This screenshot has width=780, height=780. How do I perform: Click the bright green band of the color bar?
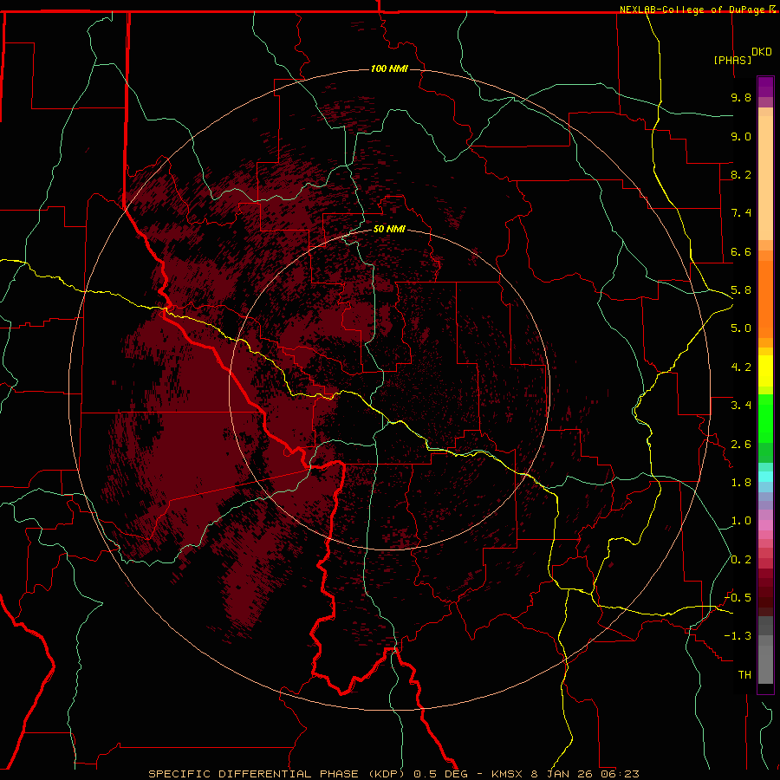point(765,419)
